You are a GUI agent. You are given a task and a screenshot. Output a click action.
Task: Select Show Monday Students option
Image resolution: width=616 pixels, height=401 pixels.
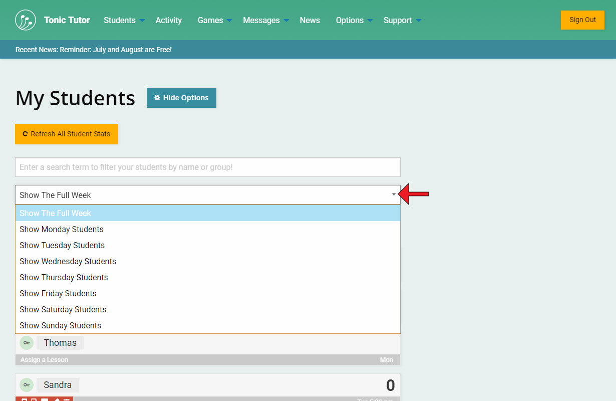[x=62, y=229]
